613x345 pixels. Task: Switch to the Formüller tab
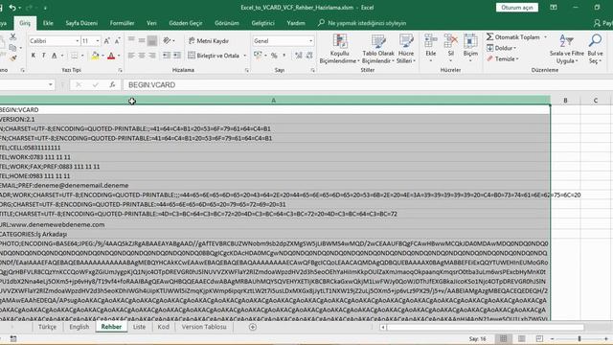point(122,23)
